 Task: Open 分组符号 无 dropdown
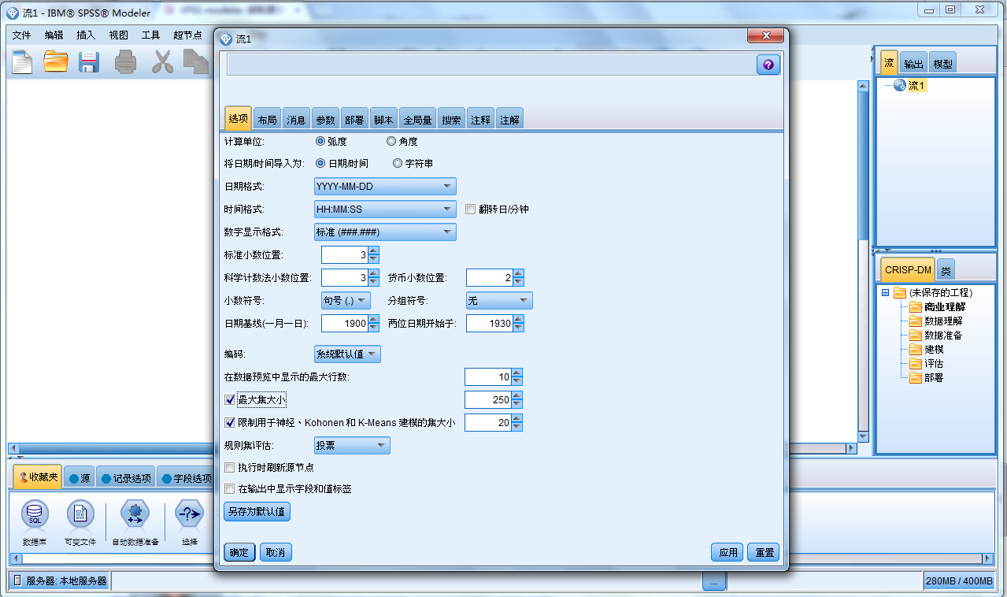(499, 301)
